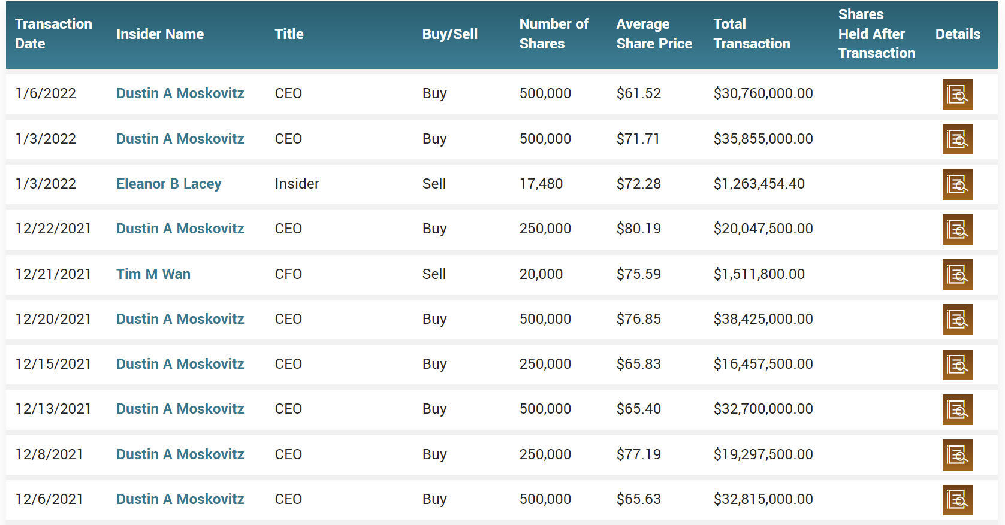Open details icon for the 12/8/2021 transaction

click(958, 455)
